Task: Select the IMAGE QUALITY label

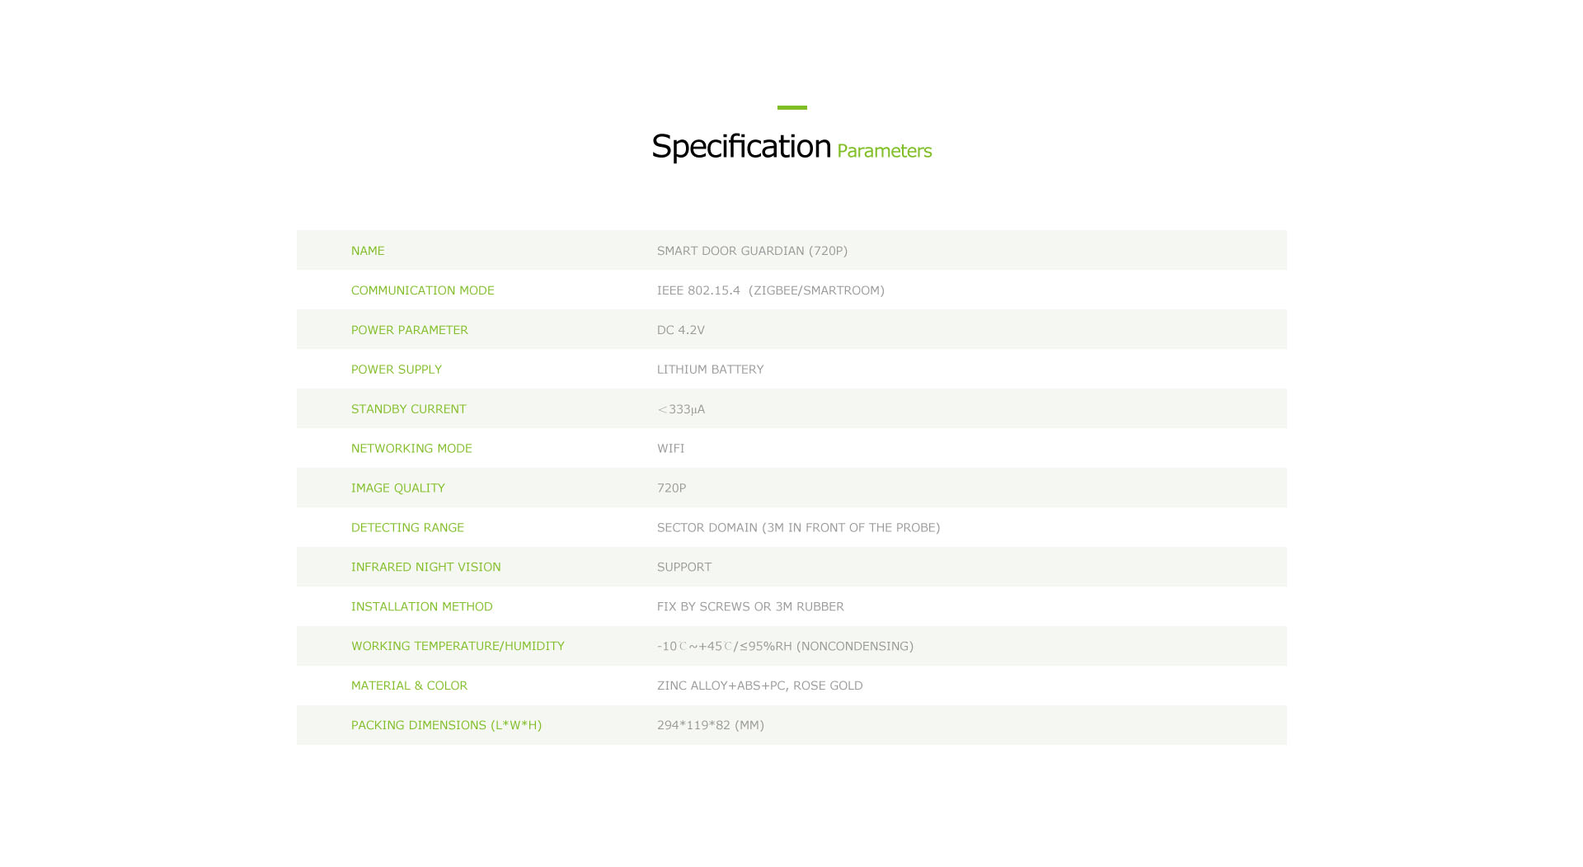Action: click(398, 488)
